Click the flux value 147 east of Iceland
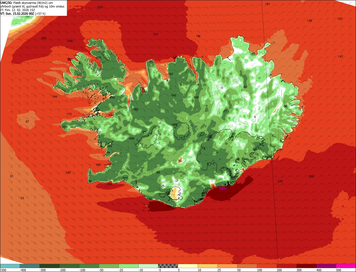Image resolution: width=356 pixels, height=272 pixels. click(340, 56)
